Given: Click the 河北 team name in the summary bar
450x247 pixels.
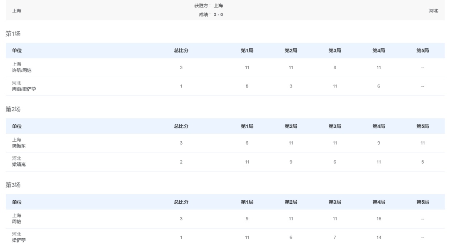Looking at the screenshot, I should 433,11.
